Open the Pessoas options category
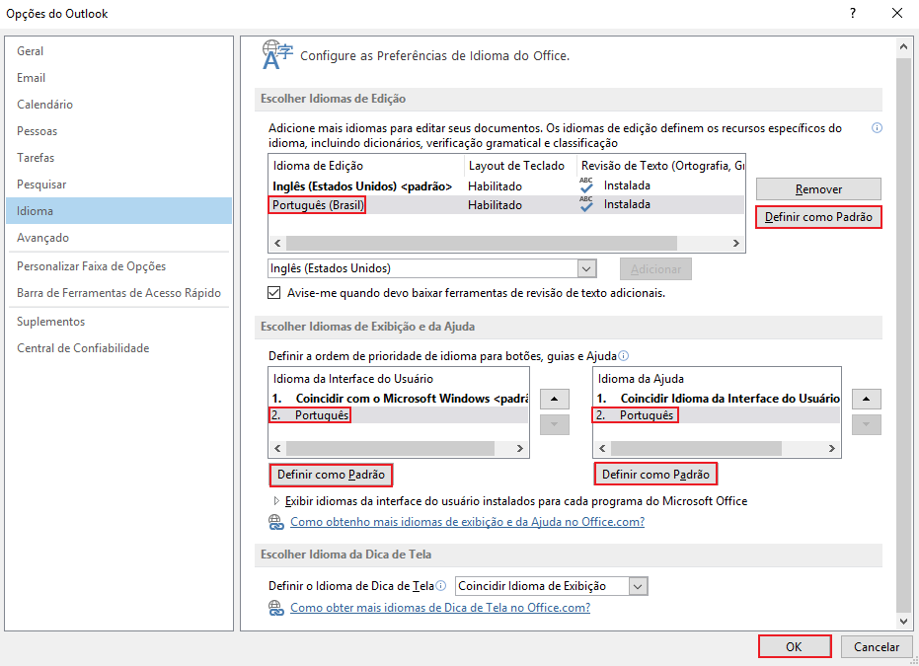Screen dimensions: 919x666 (x=119, y=130)
